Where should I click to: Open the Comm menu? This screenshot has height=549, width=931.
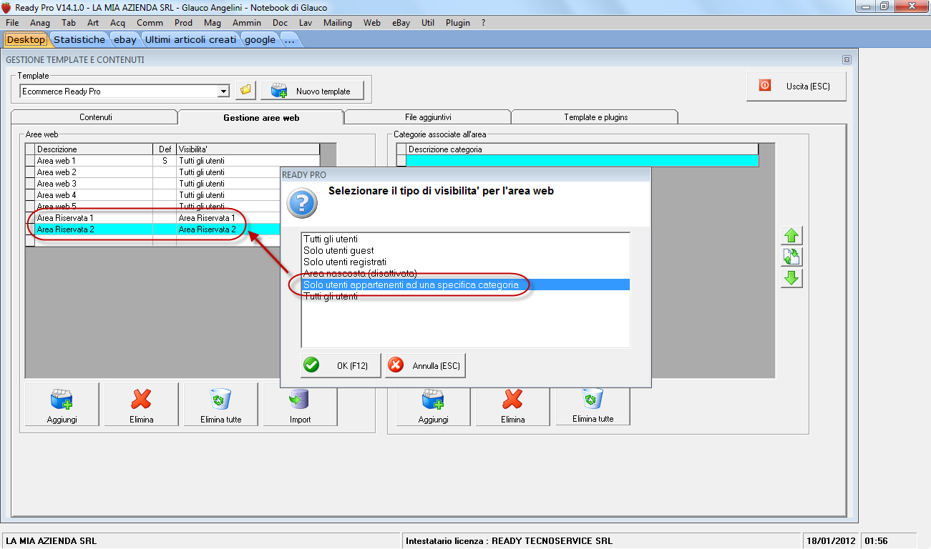click(150, 22)
